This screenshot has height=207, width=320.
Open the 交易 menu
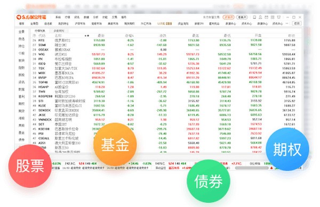point(115,18)
